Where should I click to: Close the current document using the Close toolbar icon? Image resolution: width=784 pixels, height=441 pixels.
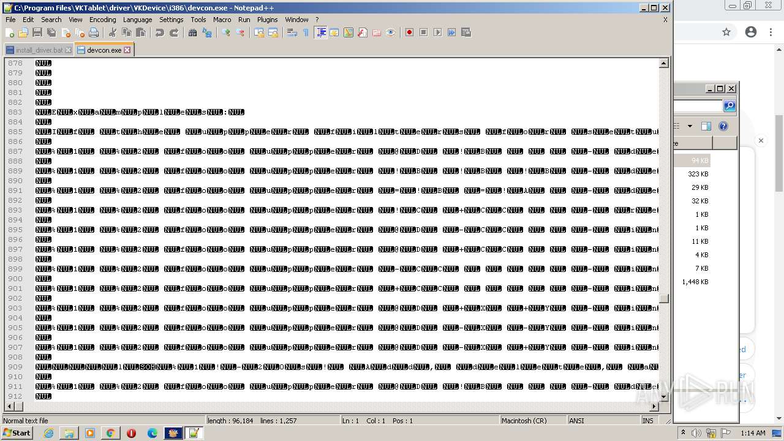[66, 32]
